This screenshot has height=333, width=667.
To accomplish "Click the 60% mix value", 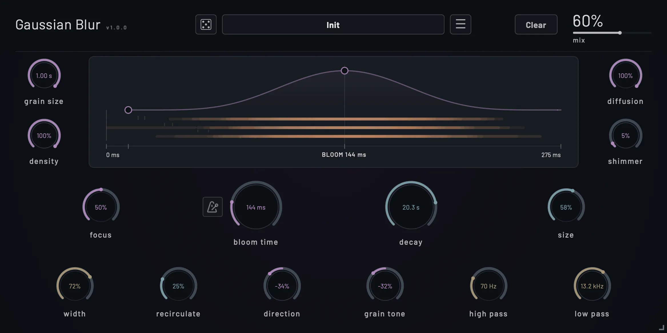I will coord(588,21).
